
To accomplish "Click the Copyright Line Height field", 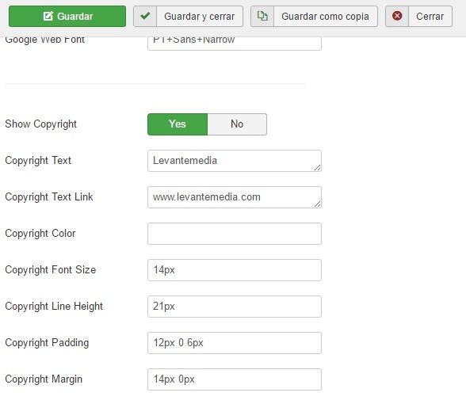I will click(235, 307).
